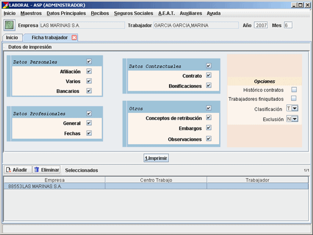The width and height of the screenshot is (313, 235).
Task: Open the A.E.A.T. menu
Action: point(166,14)
